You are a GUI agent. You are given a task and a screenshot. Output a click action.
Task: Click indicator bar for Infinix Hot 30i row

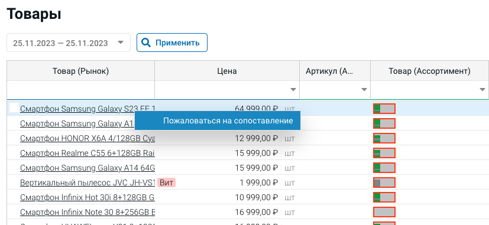click(x=384, y=197)
